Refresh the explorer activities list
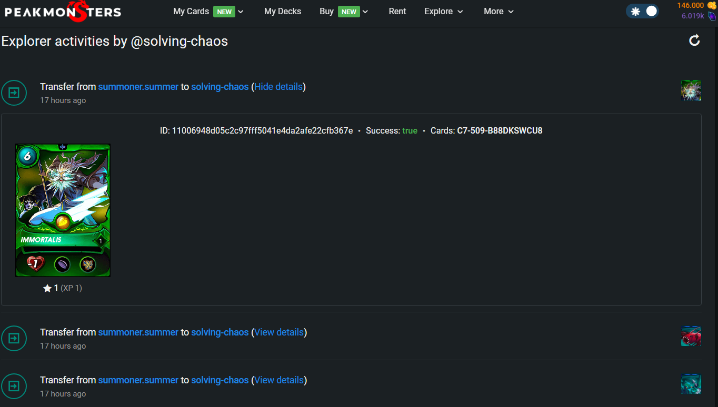Screen dimensions: 718x407 (x=695, y=40)
